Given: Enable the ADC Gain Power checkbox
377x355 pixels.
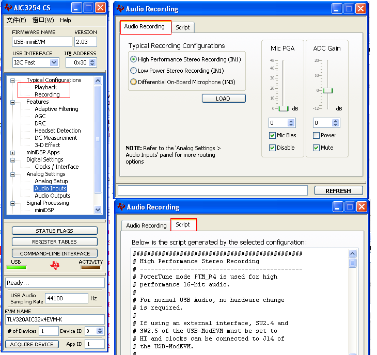Looking at the screenshot, I should (316, 136).
